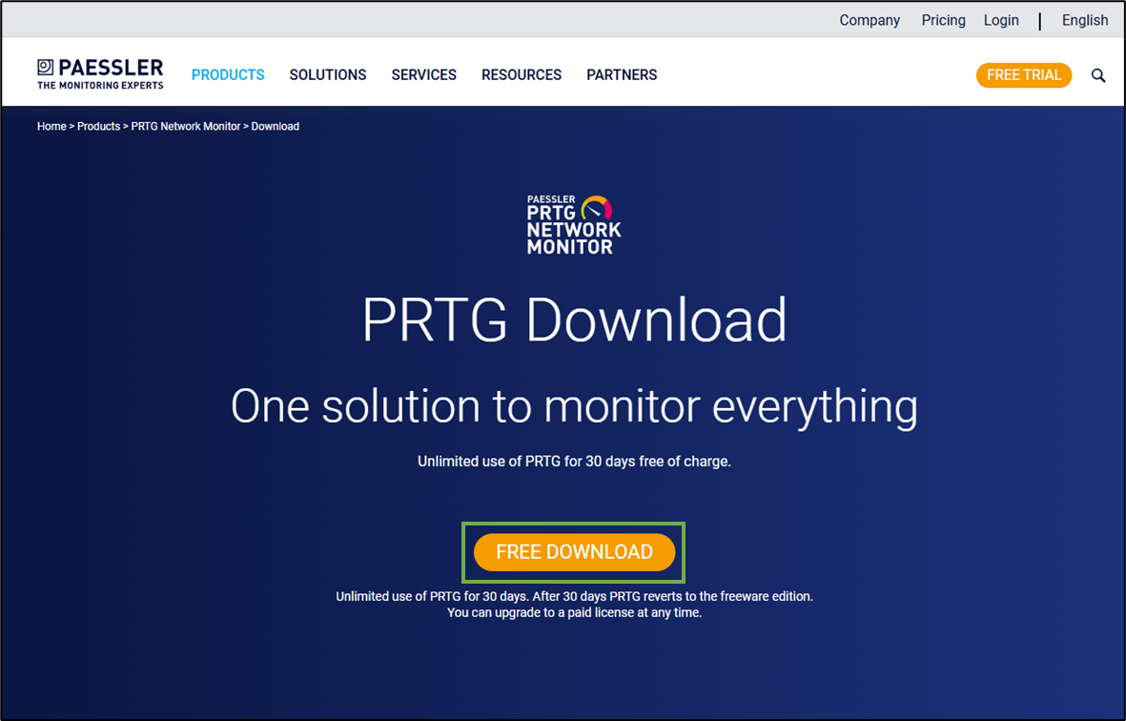Click the Download breadcrumb entry

point(275,127)
